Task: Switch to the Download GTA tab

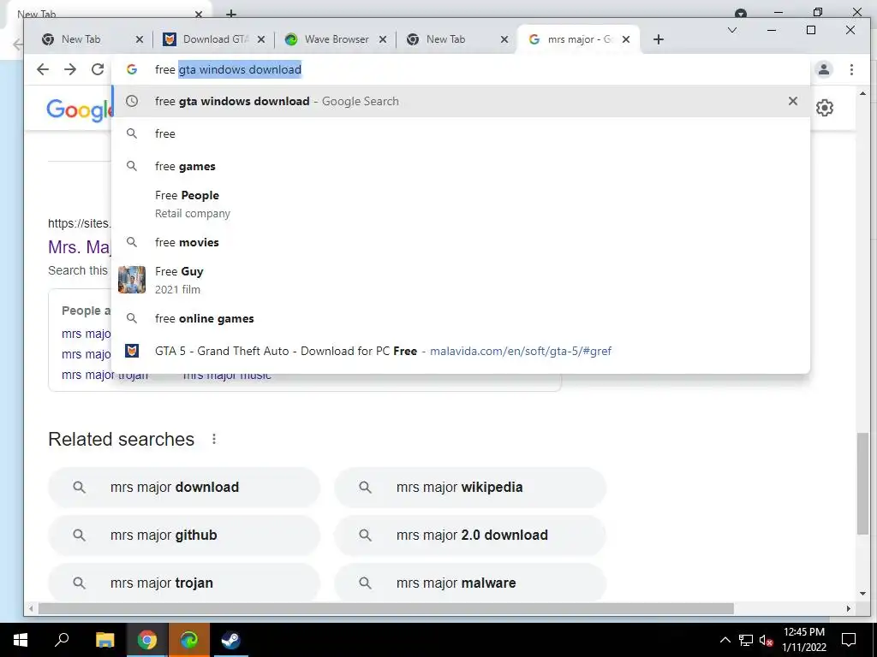Action: 213,39
